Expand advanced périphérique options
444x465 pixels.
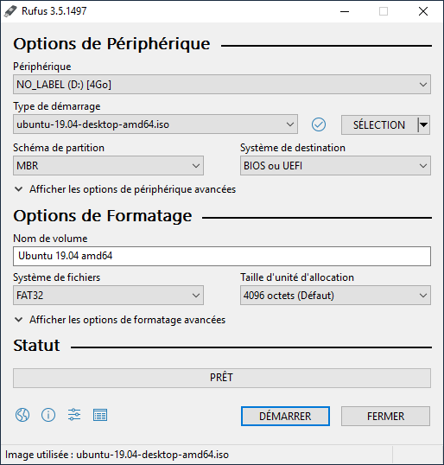[124, 189]
